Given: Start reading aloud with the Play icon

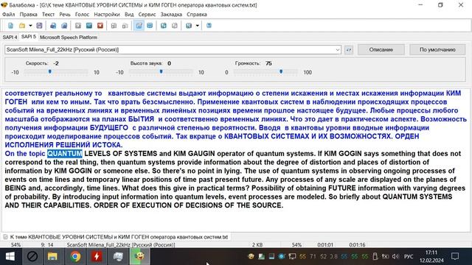Looking at the screenshot, I should 78,26.
